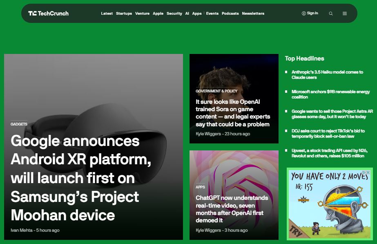Open the Security nav item
This screenshot has height=244, width=377.
pyautogui.click(x=174, y=13)
